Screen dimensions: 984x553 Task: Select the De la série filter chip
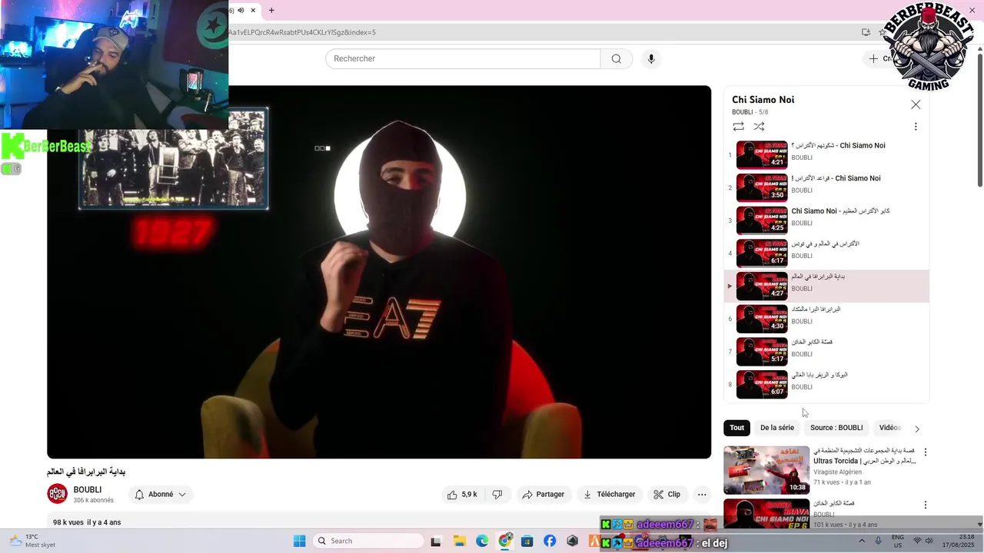point(777,428)
